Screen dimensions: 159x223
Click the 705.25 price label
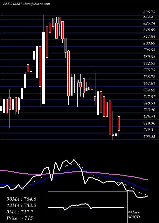150,137
